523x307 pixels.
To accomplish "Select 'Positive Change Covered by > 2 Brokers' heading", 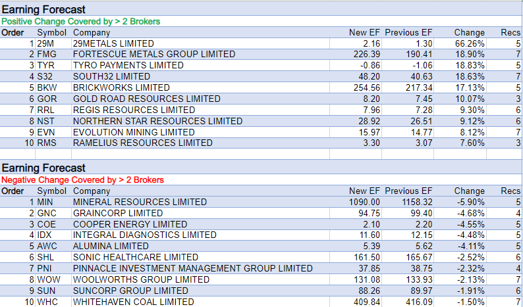I will tap(80, 21).
